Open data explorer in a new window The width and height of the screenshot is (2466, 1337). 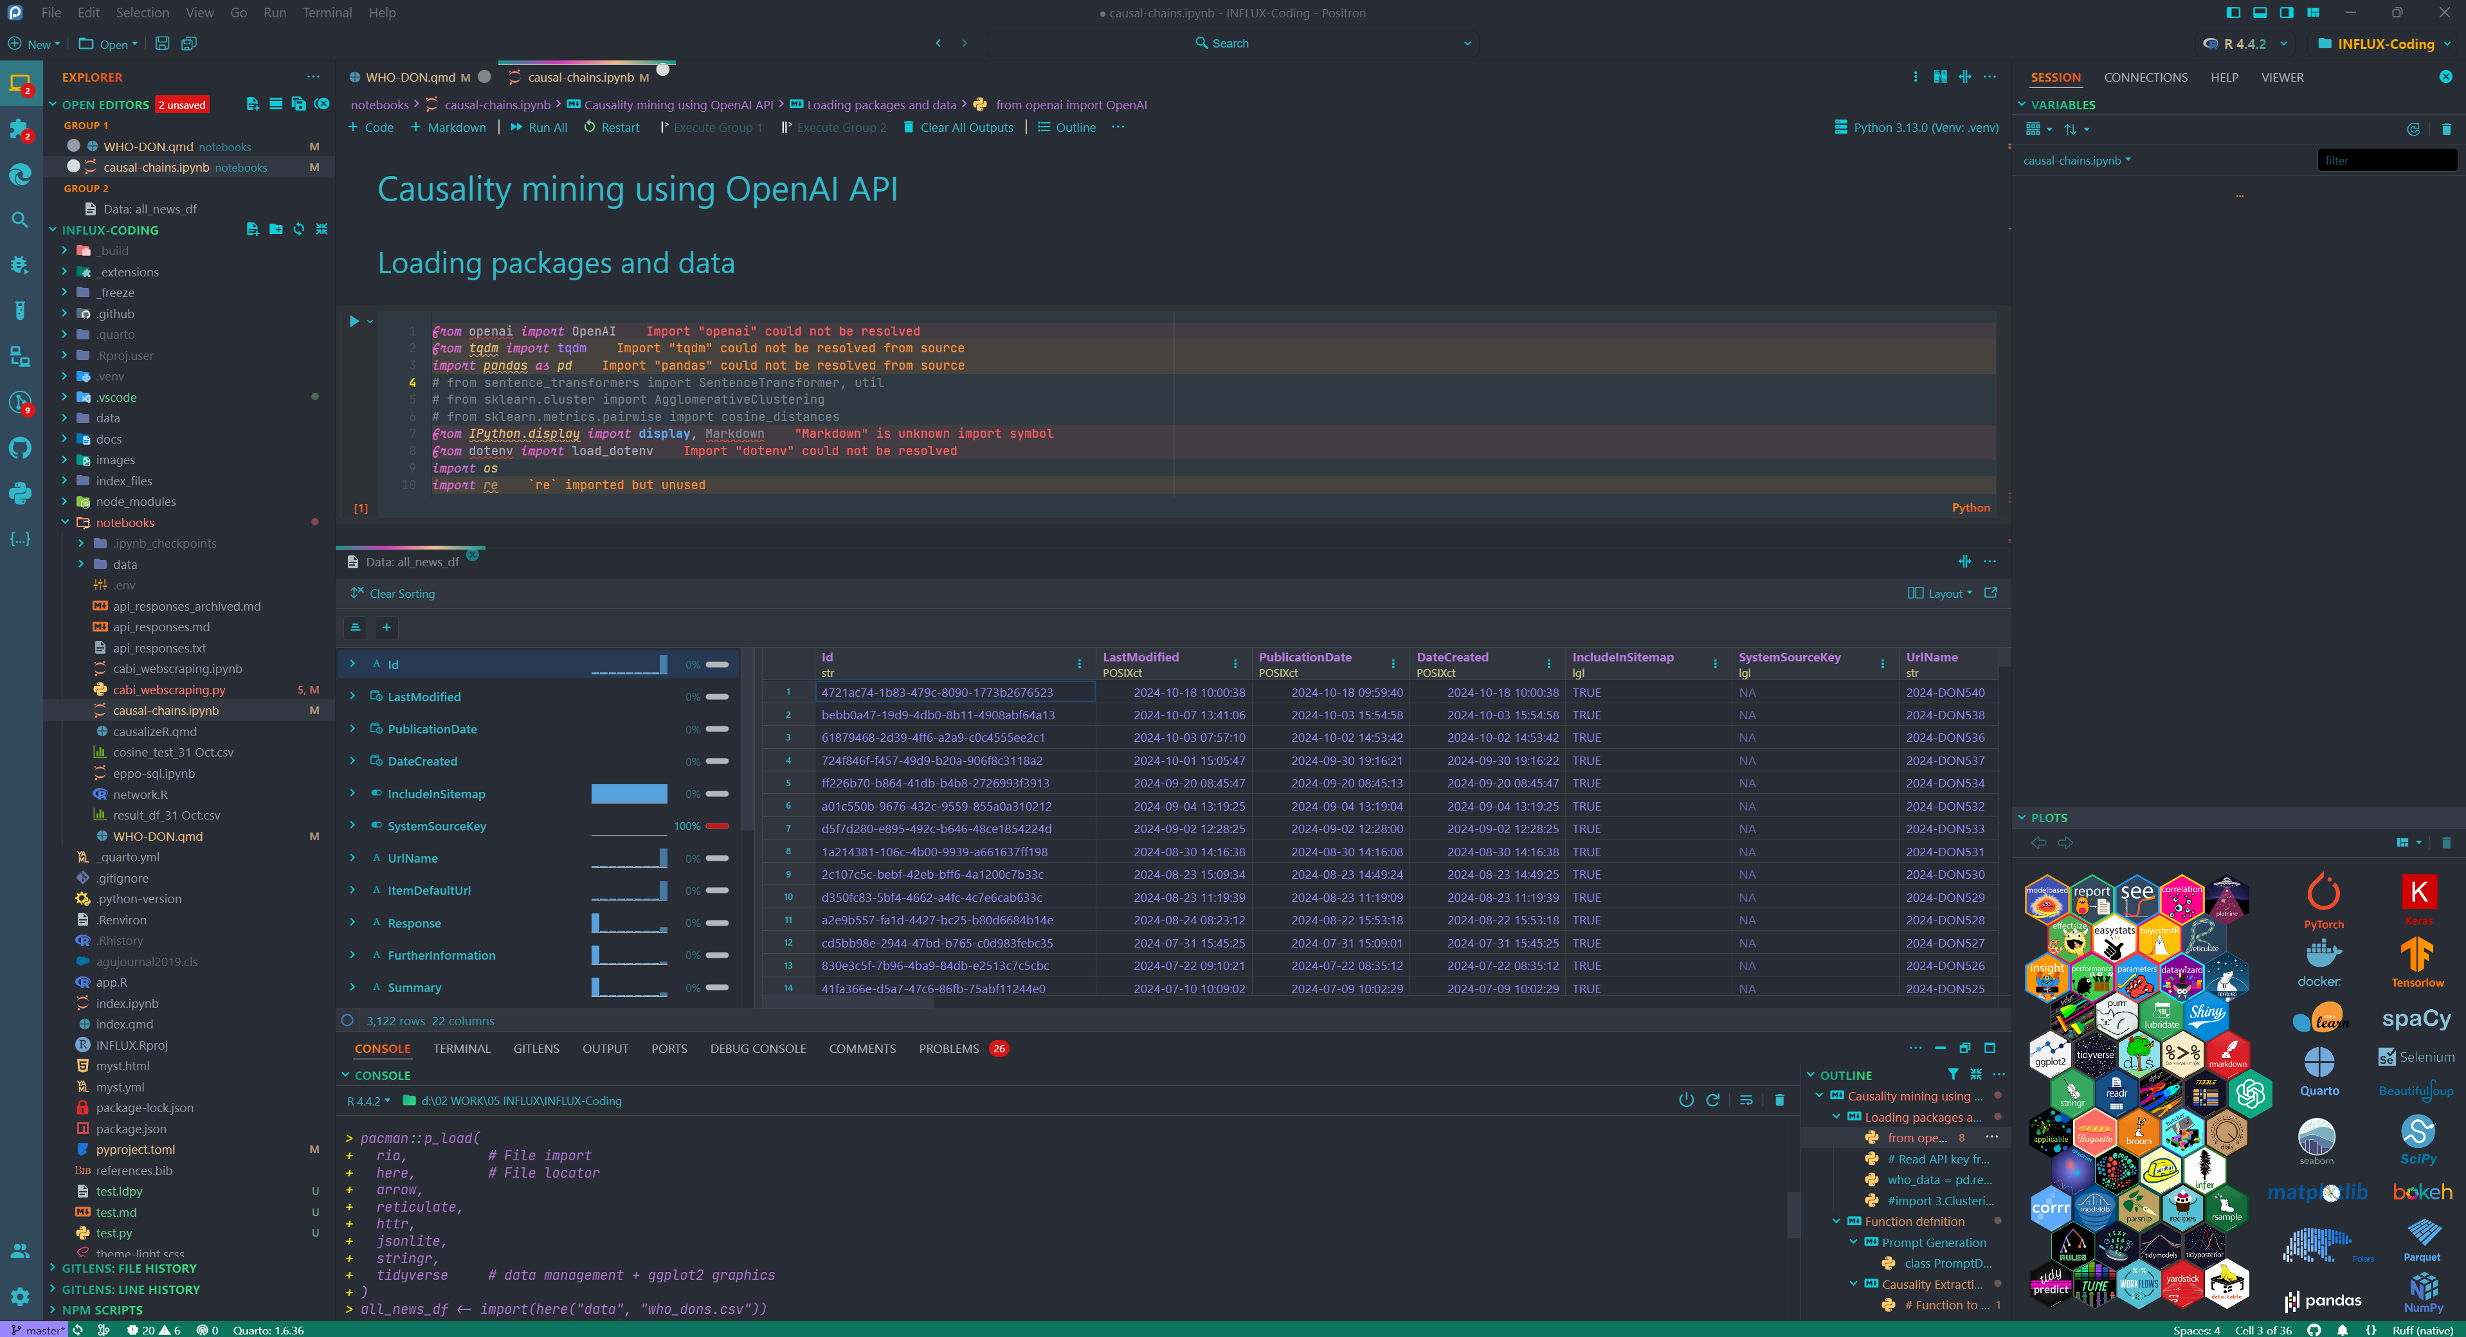(1990, 593)
